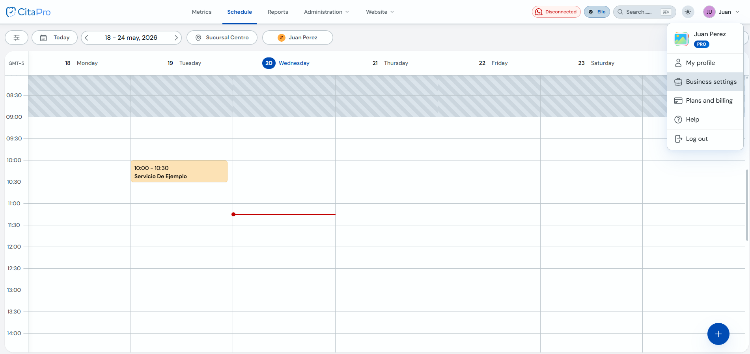750x354 pixels.
Task: Open Metrics tab
Action: (x=201, y=12)
